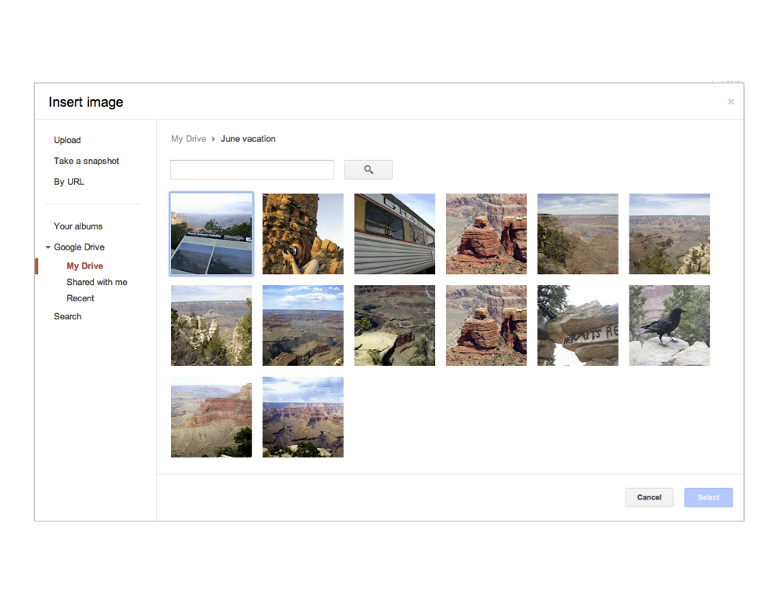Click the magnifying glass search button

[368, 169]
